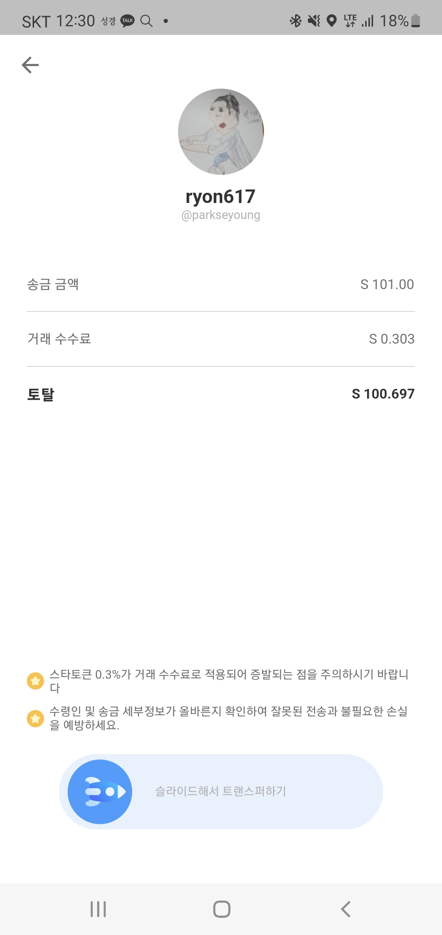Tap the first yellow star notice icon
Screen dimensions: 442x935
coord(36,681)
